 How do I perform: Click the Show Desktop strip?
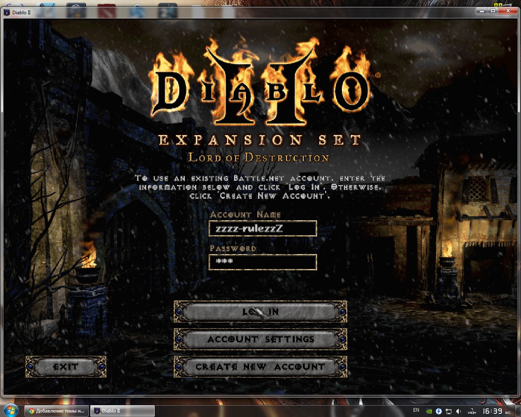point(518,411)
